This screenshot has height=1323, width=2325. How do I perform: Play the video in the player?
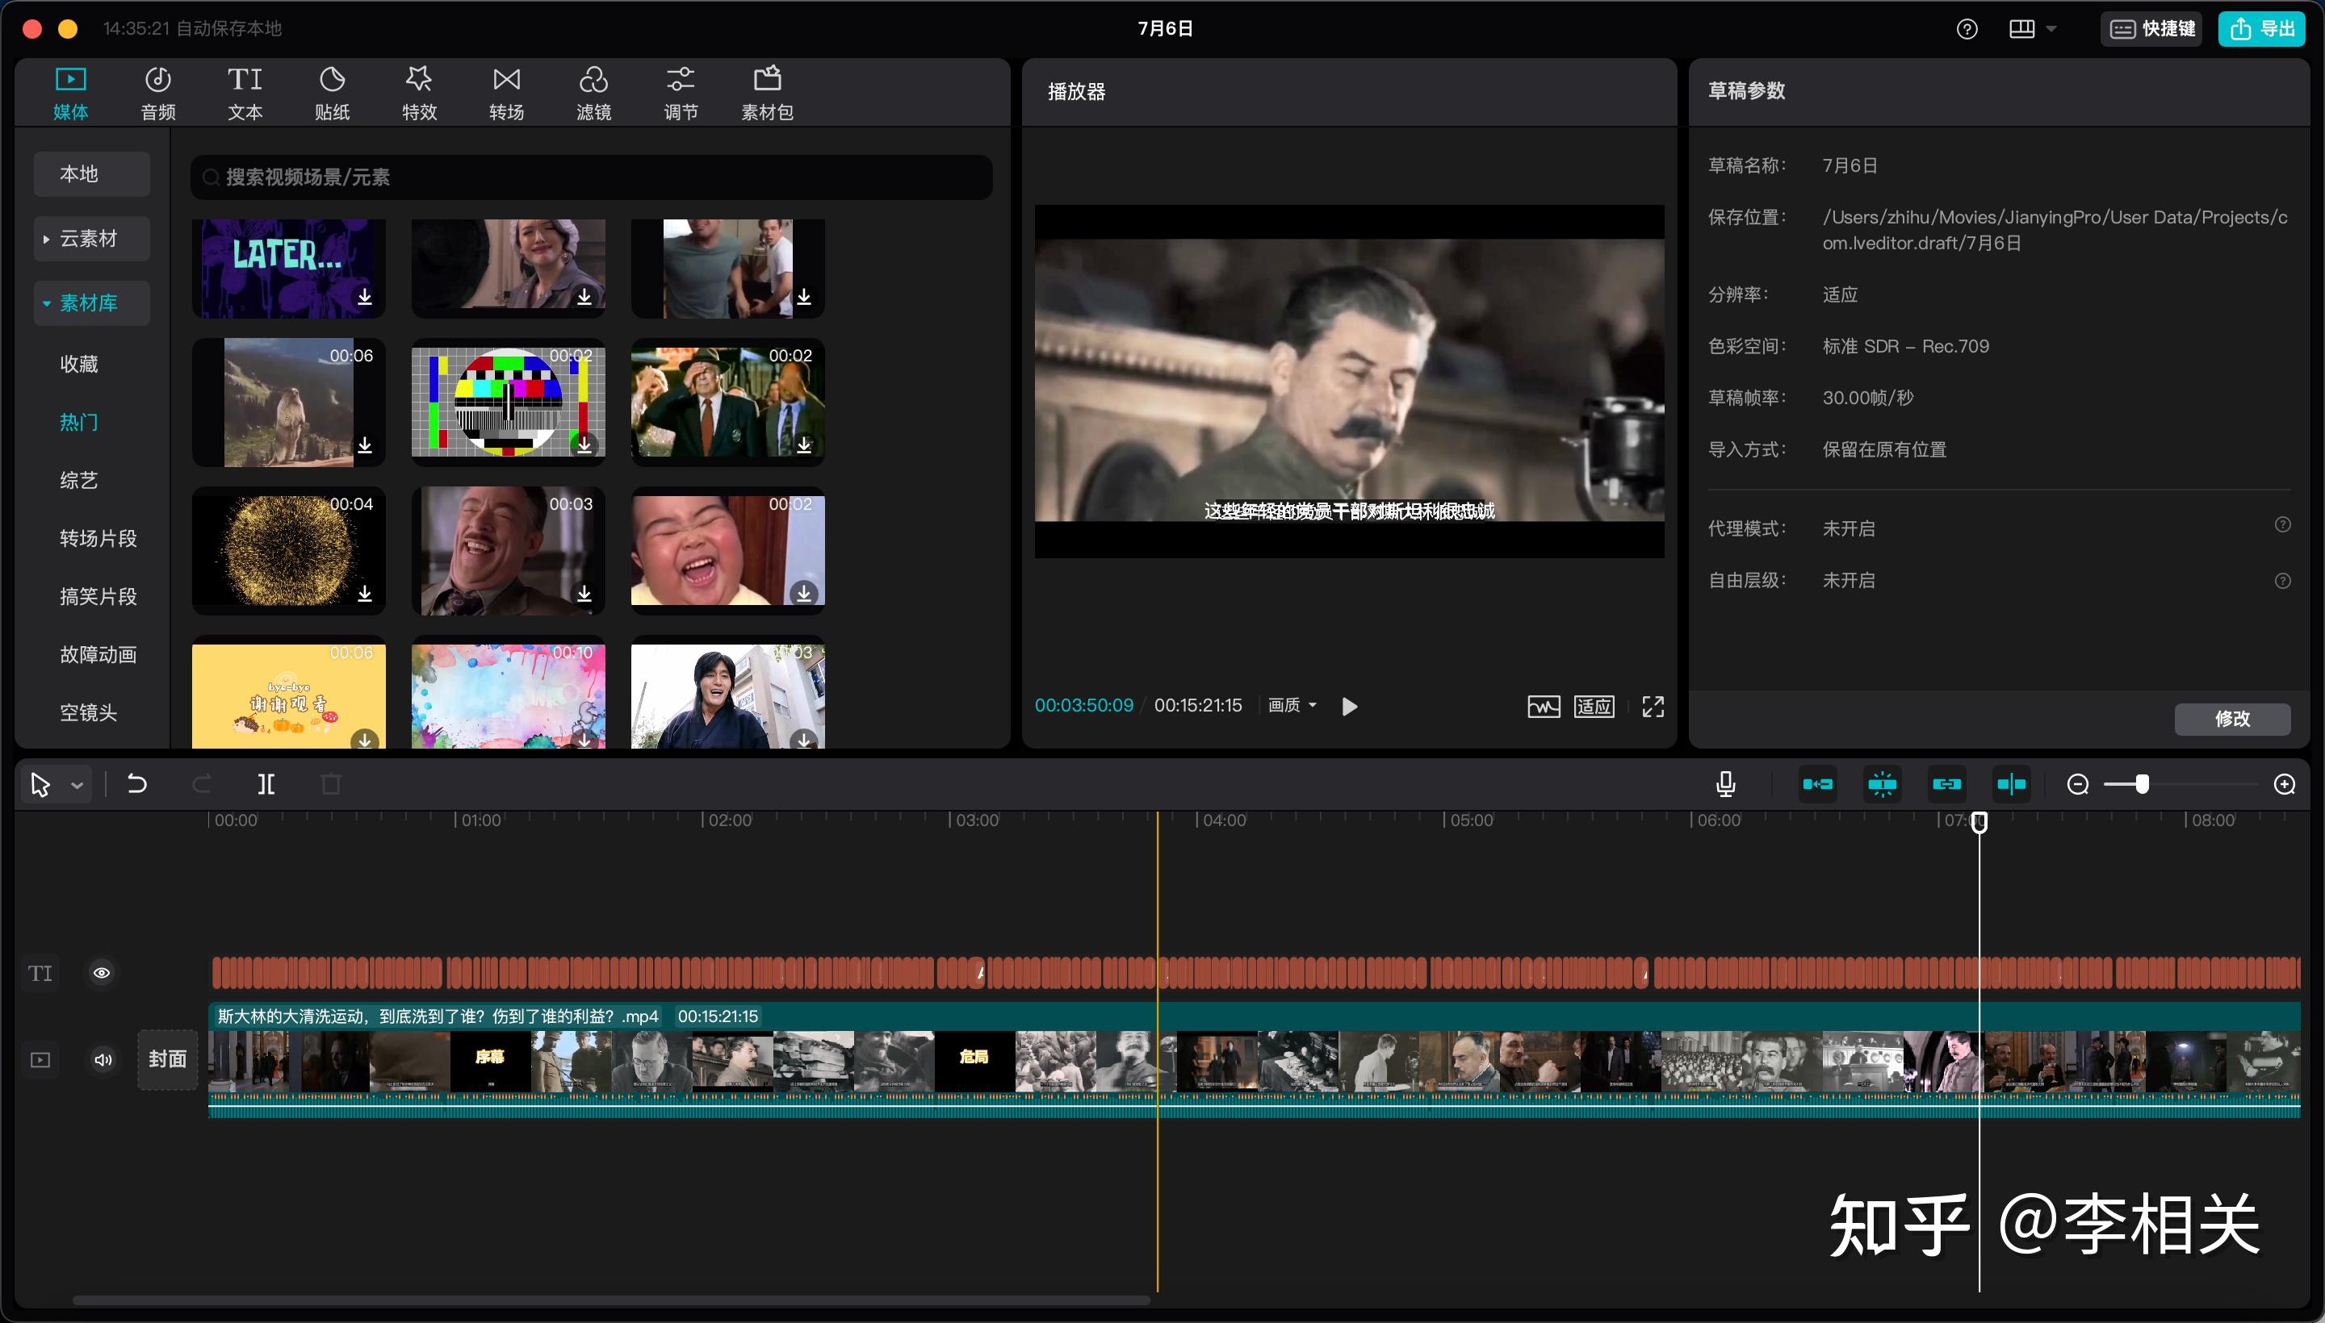tap(1349, 706)
